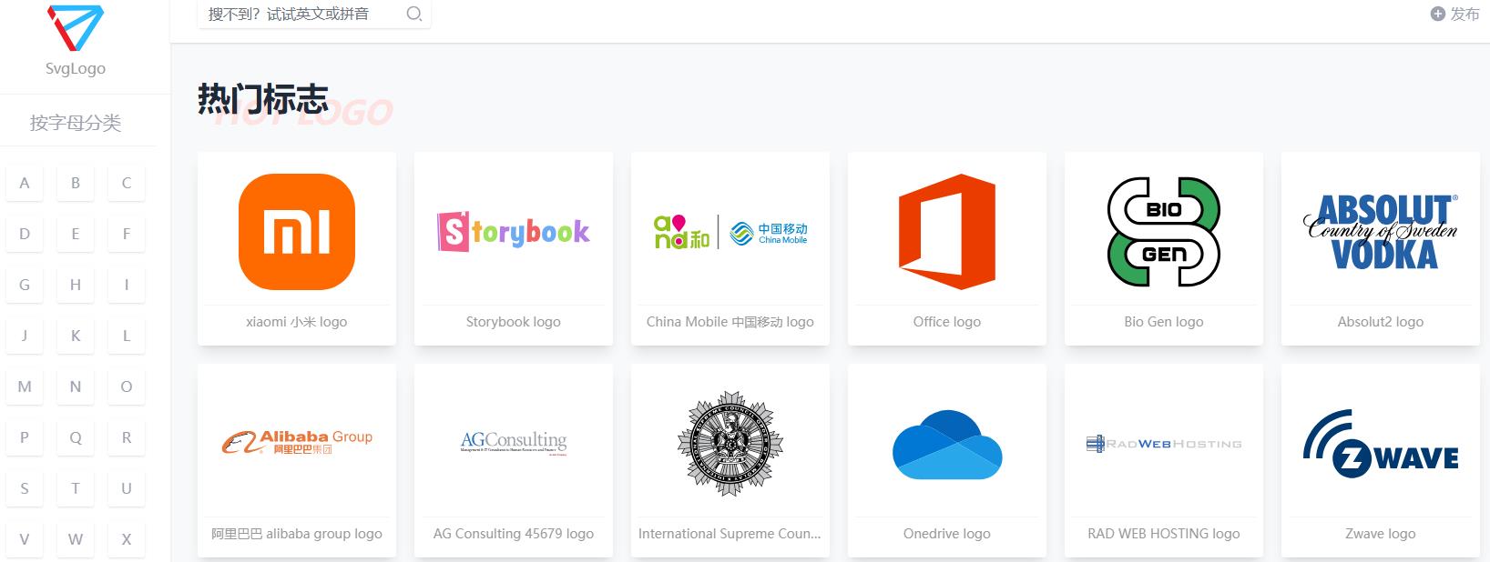This screenshot has height=562, width=1490.
Task: Filter logos by letter B
Action: pyautogui.click(x=76, y=183)
